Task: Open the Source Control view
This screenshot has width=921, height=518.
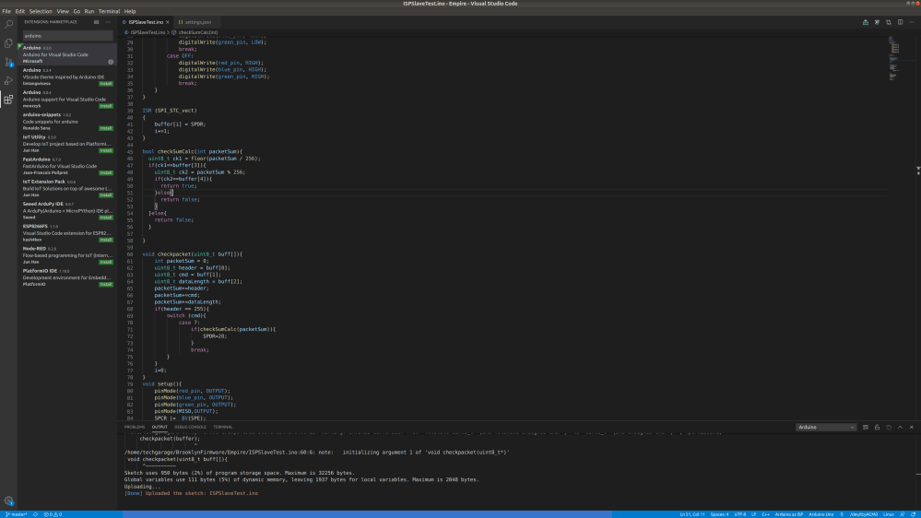Action: 8,62
